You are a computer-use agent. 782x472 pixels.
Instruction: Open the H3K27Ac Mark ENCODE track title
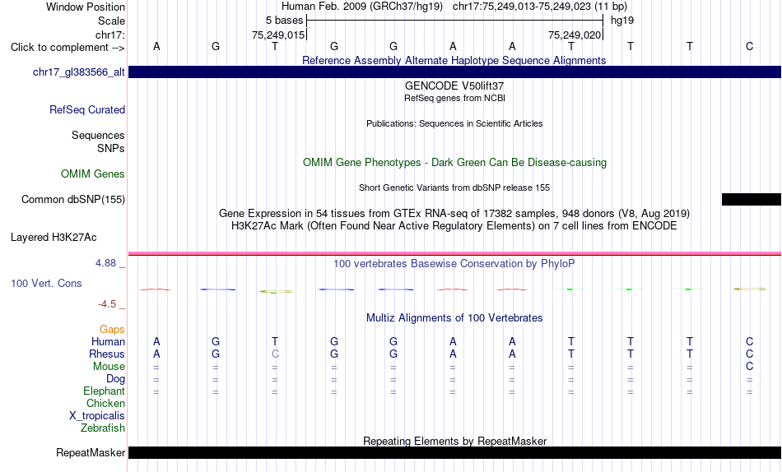[454, 226]
